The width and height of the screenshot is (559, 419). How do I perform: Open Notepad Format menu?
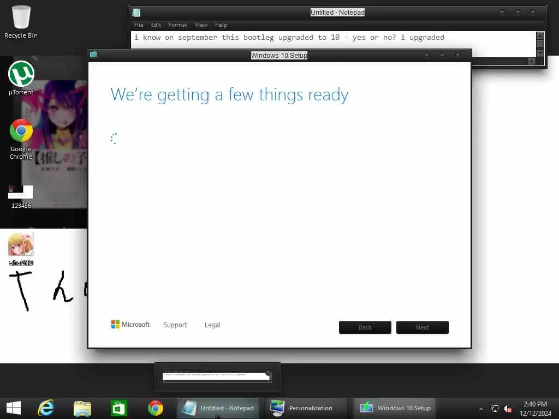coord(178,25)
